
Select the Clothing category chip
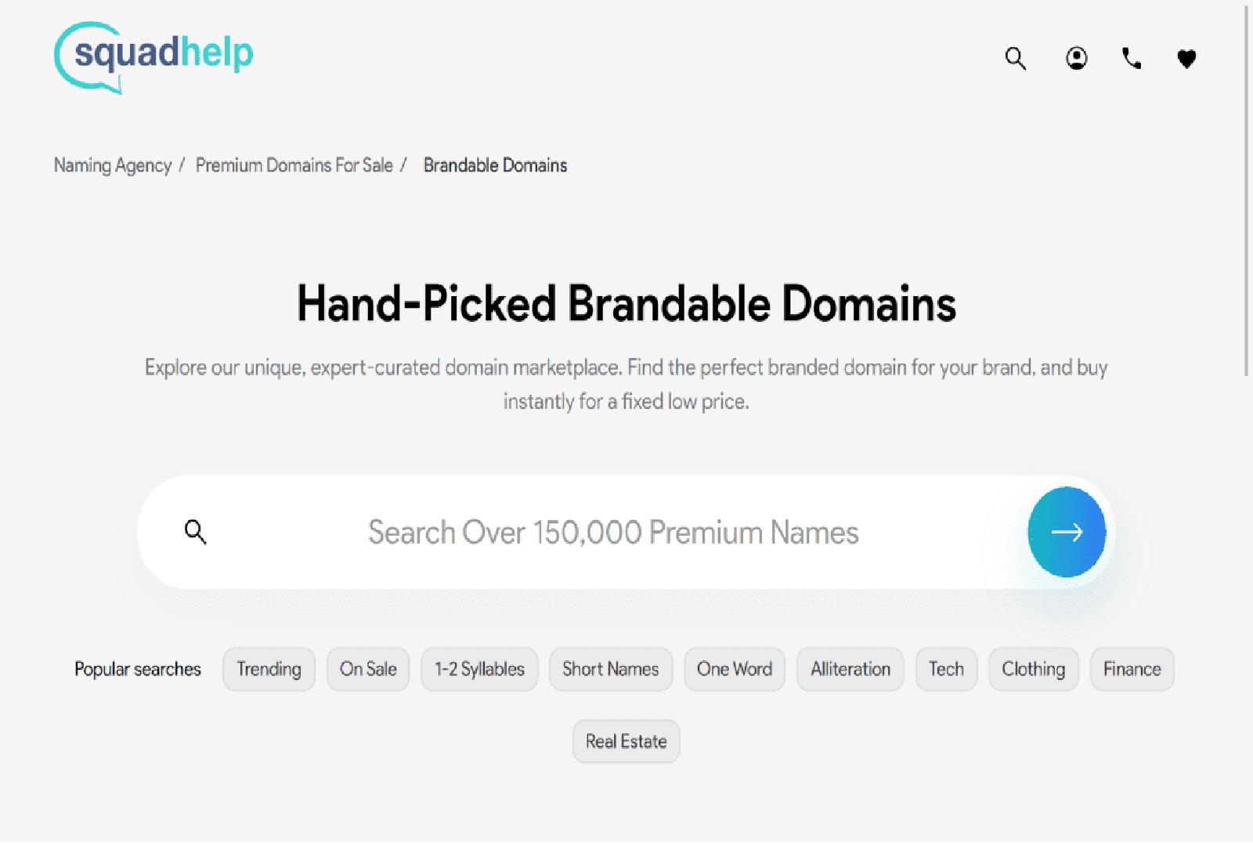click(1034, 669)
